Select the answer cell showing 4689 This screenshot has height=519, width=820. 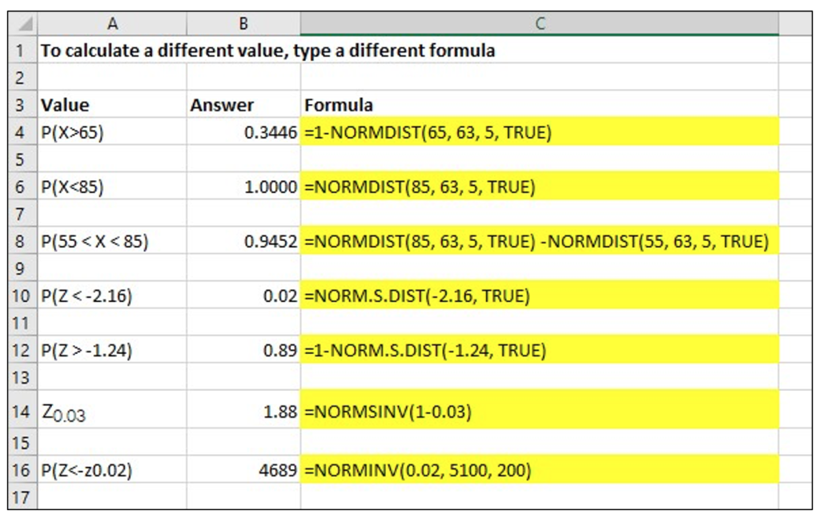click(x=243, y=470)
